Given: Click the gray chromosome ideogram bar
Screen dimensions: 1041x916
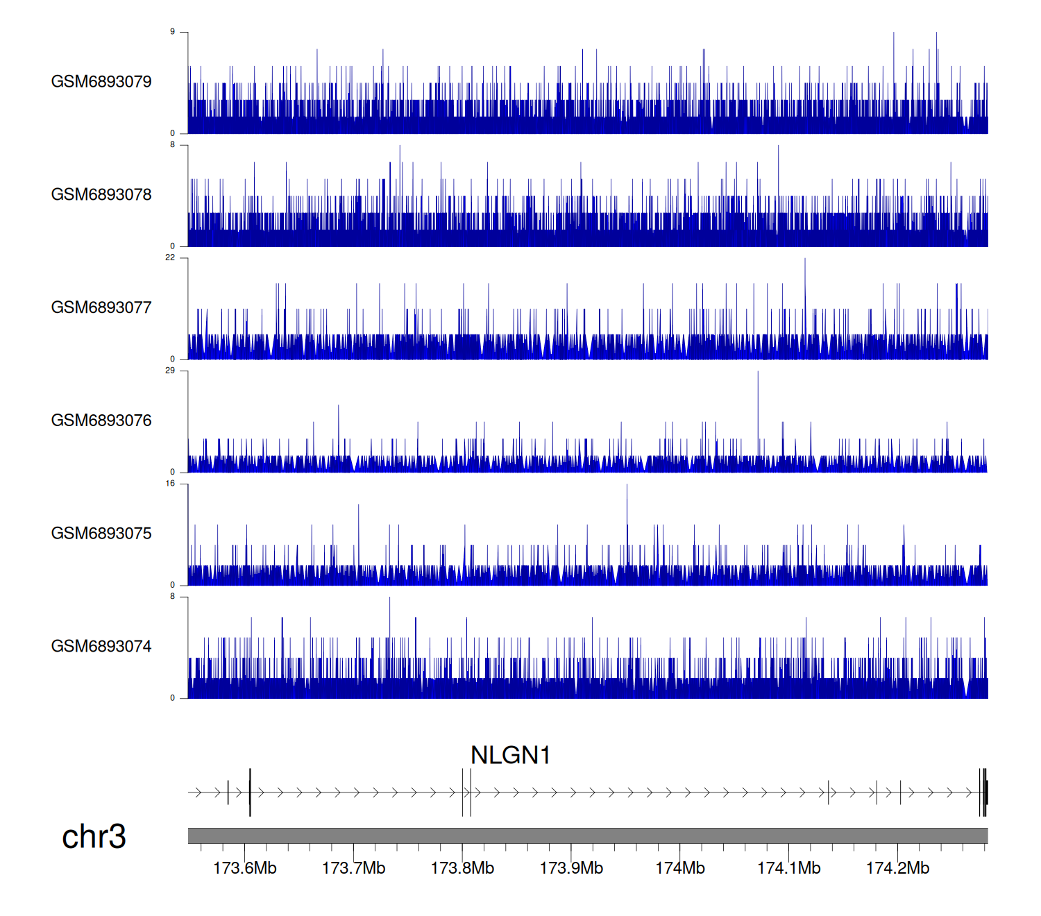Looking at the screenshot, I should coord(587,836).
